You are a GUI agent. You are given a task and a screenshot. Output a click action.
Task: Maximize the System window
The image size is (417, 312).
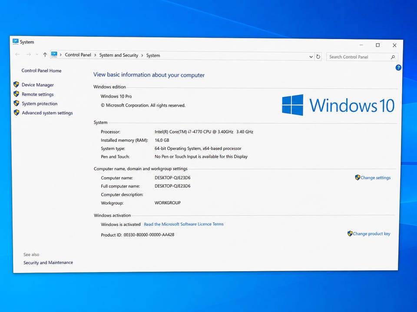point(377,45)
